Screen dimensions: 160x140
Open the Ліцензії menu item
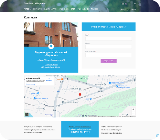[94, 9]
